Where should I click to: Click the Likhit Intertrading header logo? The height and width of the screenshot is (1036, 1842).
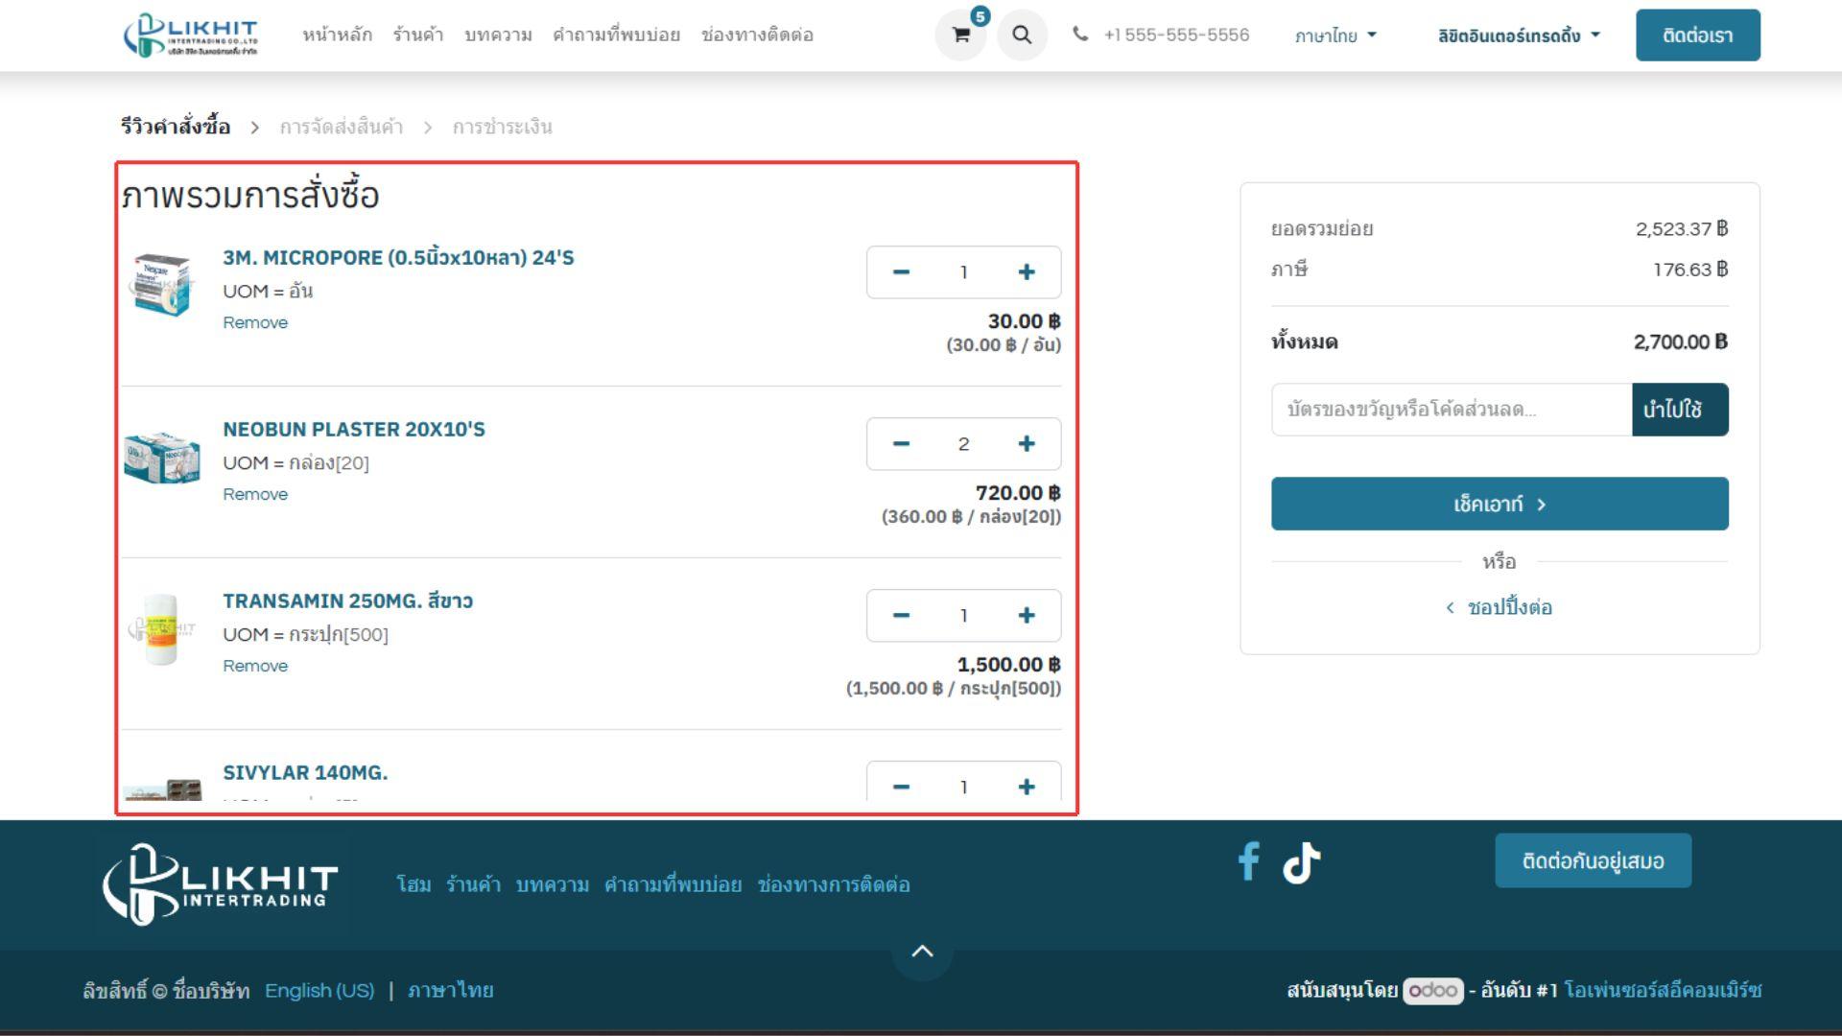(x=191, y=35)
